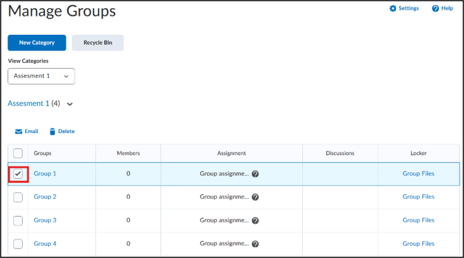This screenshot has width=464, height=258.
Task: Uncheck the Group 1 checkbox
Action: (18, 174)
